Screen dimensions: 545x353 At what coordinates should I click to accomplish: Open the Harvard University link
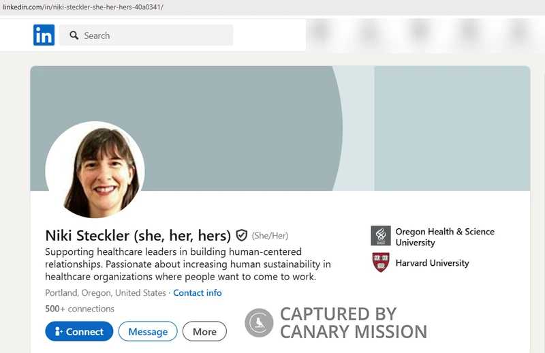[x=433, y=263]
